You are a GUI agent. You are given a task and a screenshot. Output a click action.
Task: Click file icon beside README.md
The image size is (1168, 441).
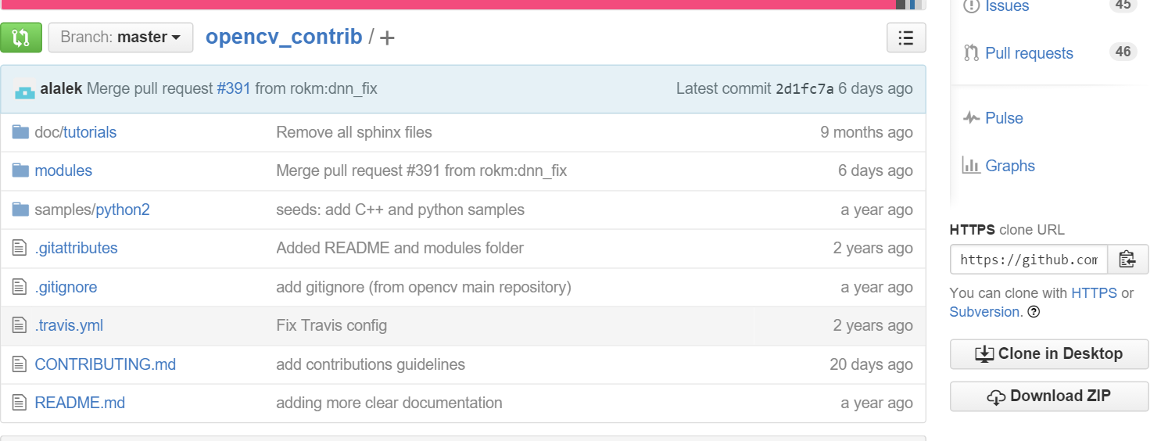(20, 403)
